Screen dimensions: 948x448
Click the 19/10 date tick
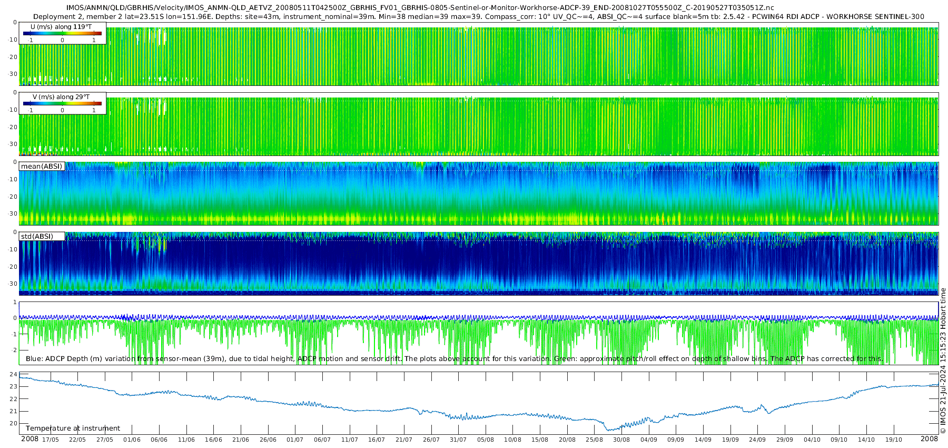(894, 440)
